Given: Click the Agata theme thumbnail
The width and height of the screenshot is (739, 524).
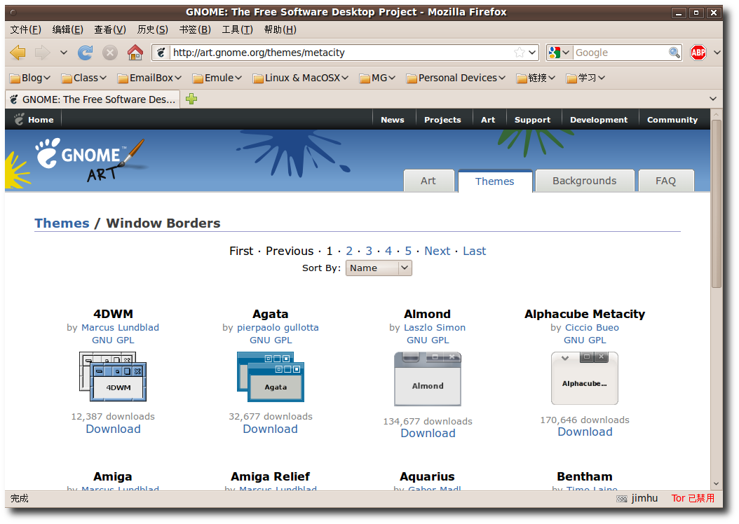Looking at the screenshot, I should [271, 377].
